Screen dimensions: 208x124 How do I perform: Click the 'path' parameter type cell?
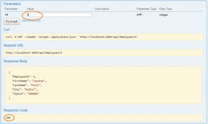pos(139,15)
